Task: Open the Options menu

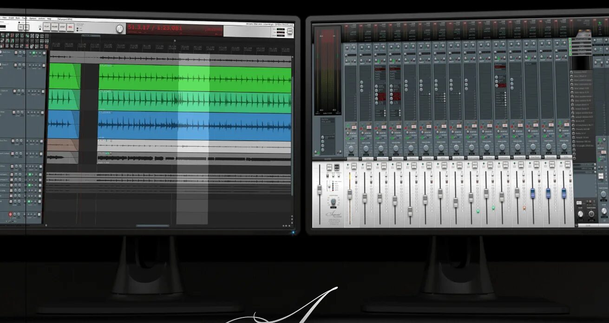Action: [x=33, y=18]
